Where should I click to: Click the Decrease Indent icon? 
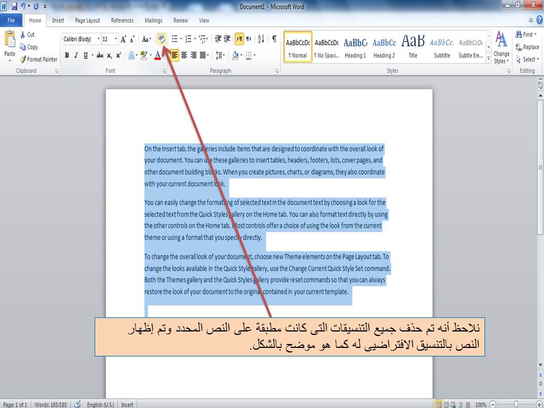point(218,39)
